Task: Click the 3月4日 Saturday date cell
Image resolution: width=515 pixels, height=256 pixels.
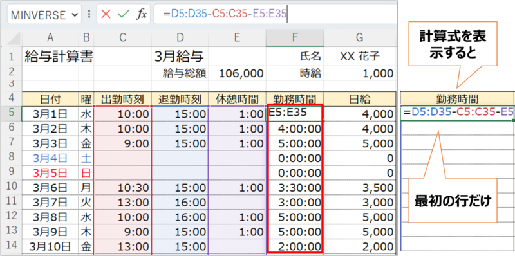Action: coord(50,158)
